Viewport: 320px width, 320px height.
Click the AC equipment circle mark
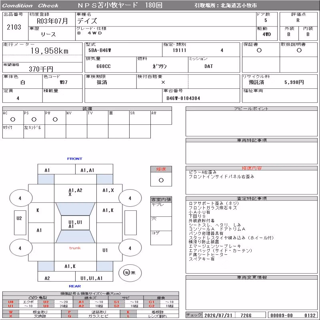point(13,120)
